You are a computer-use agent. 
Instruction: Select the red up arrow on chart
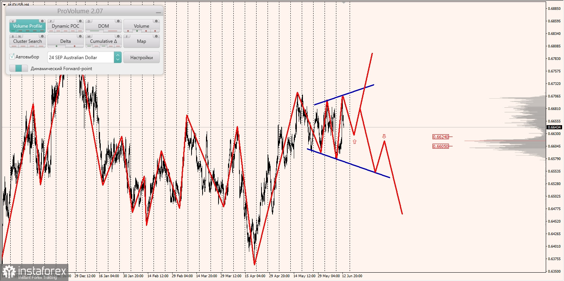tap(355, 141)
